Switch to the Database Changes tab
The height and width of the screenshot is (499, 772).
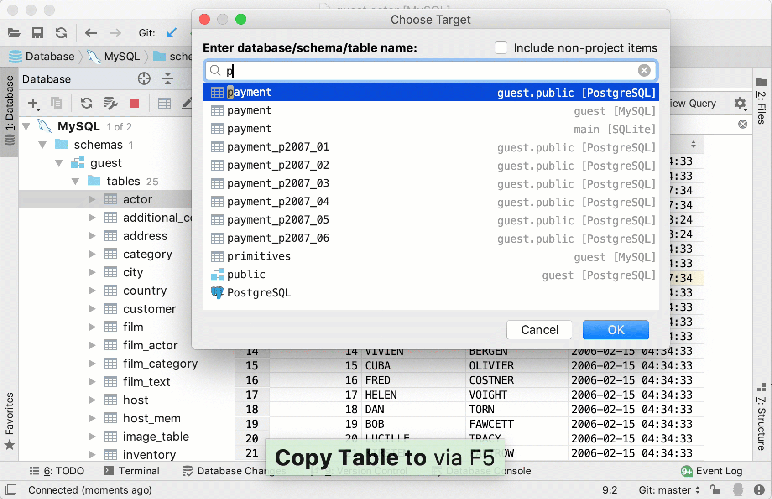pos(233,471)
